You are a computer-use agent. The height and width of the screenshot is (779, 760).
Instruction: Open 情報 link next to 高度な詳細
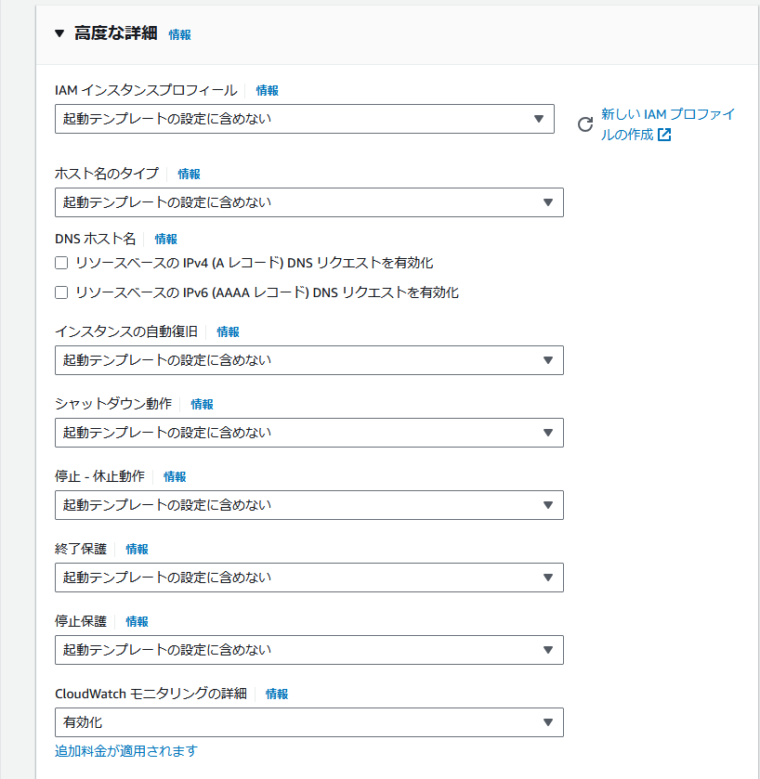pyautogui.click(x=179, y=34)
